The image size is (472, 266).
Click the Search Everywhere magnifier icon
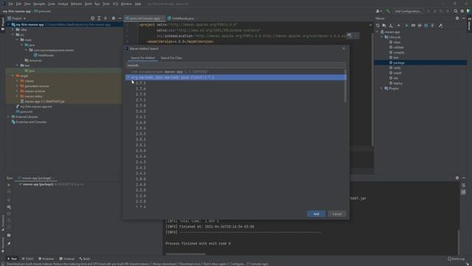(456, 11)
